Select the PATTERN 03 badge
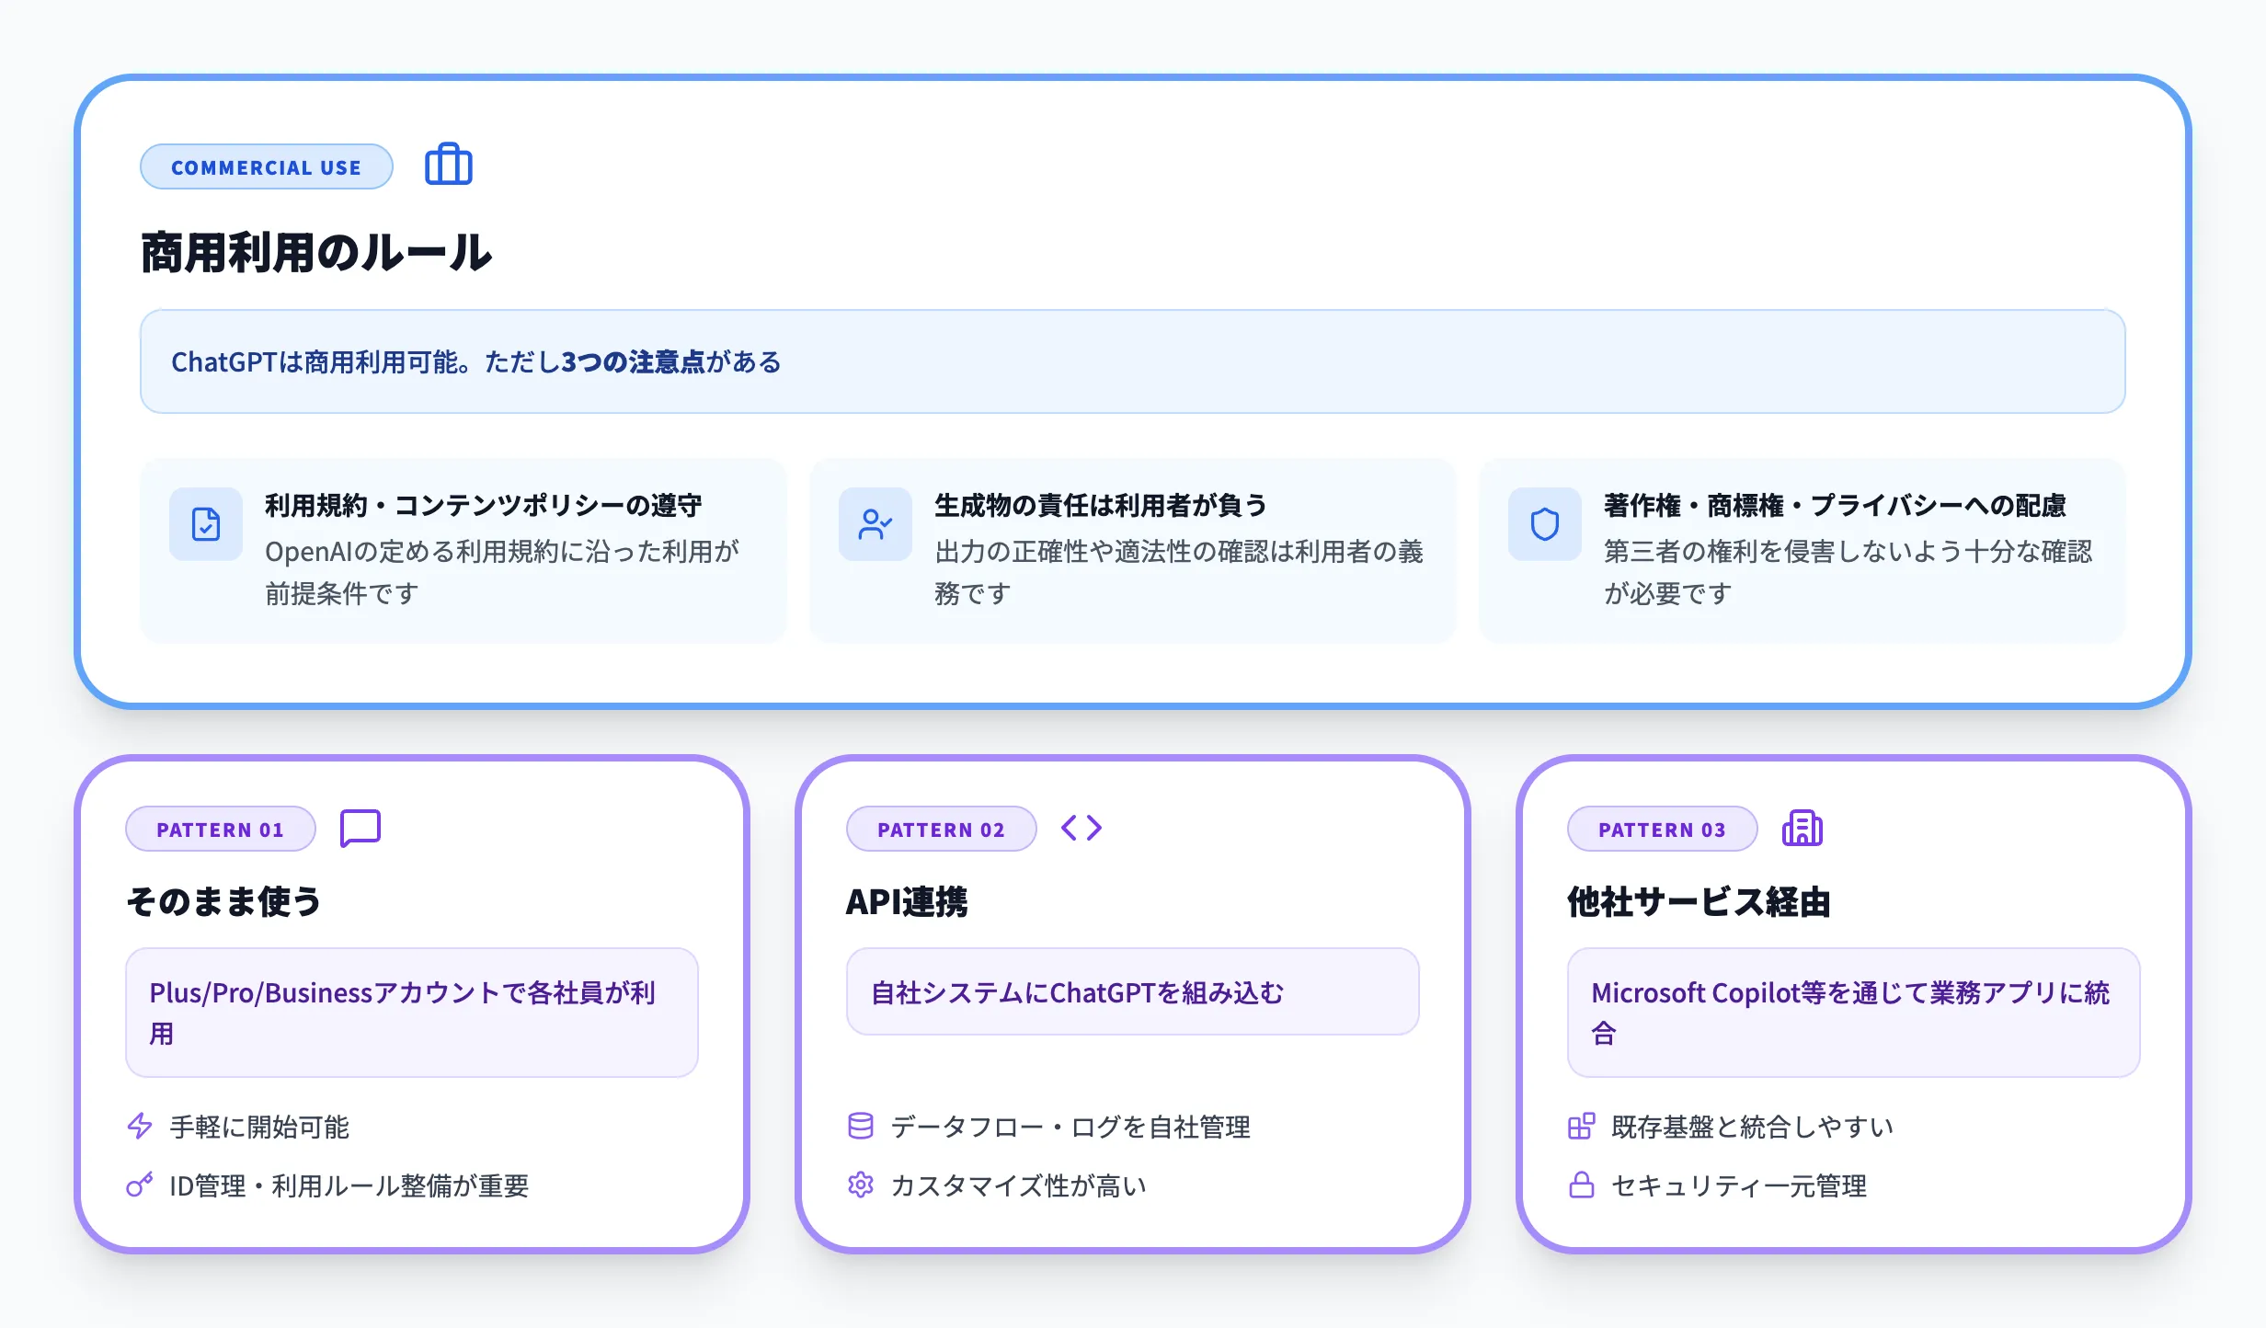The image size is (2266, 1328). 1662,829
